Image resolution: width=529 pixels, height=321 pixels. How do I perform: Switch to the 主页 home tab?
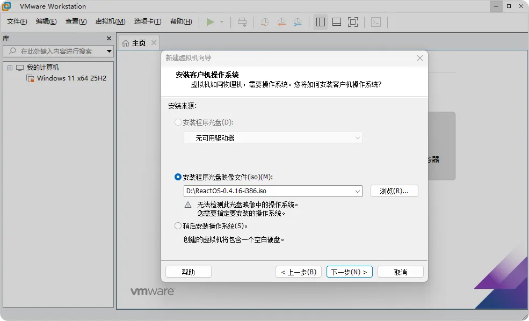coord(139,43)
